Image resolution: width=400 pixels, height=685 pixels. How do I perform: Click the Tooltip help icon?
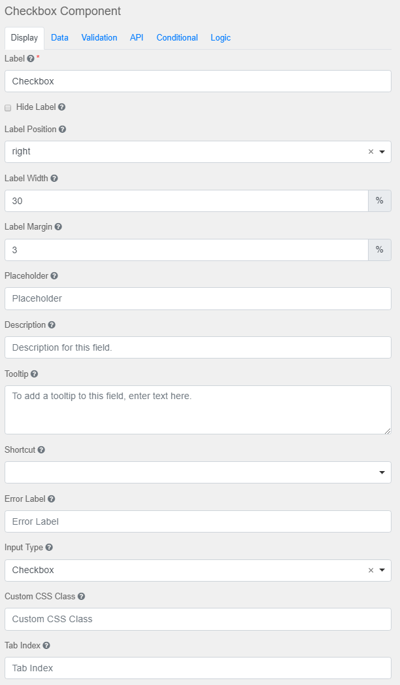coord(35,374)
